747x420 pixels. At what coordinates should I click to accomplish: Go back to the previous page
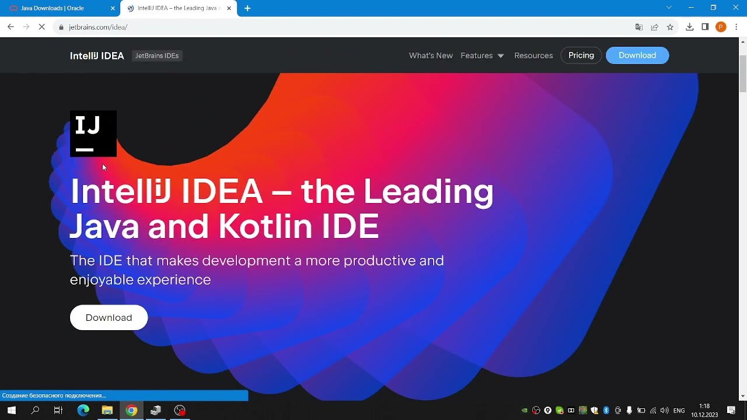click(11, 27)
